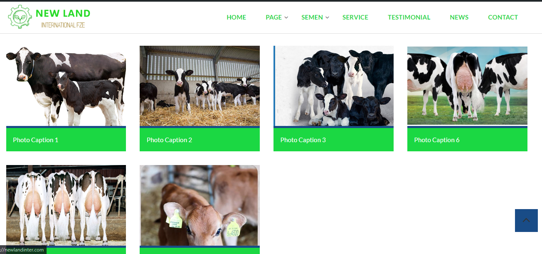
Task: Expand the PAGE menu chevron
Action: 286,17
